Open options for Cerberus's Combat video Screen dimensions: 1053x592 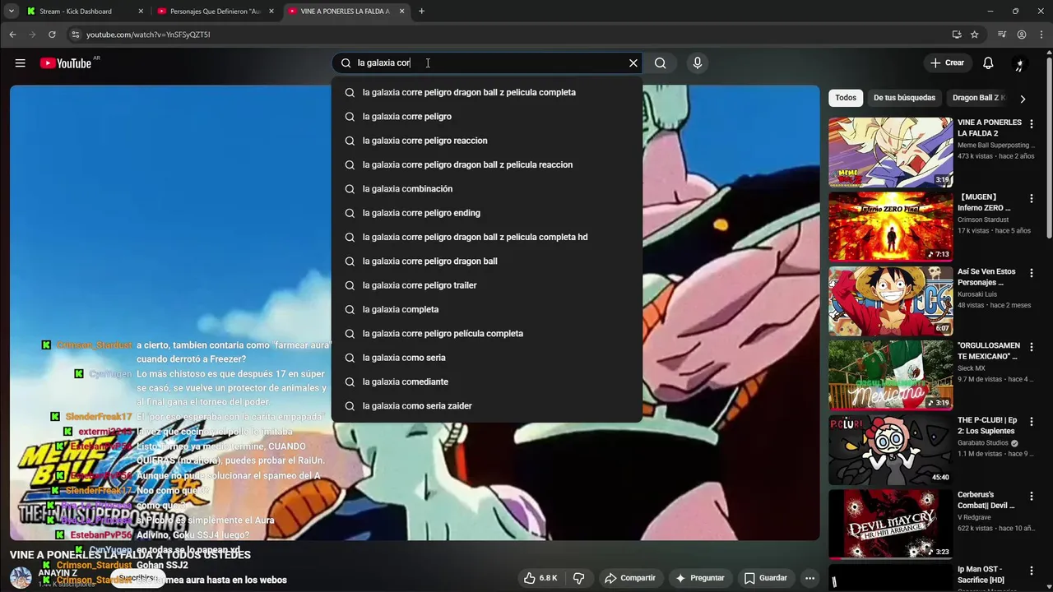pyautogui.click(x=1032, y=497)
